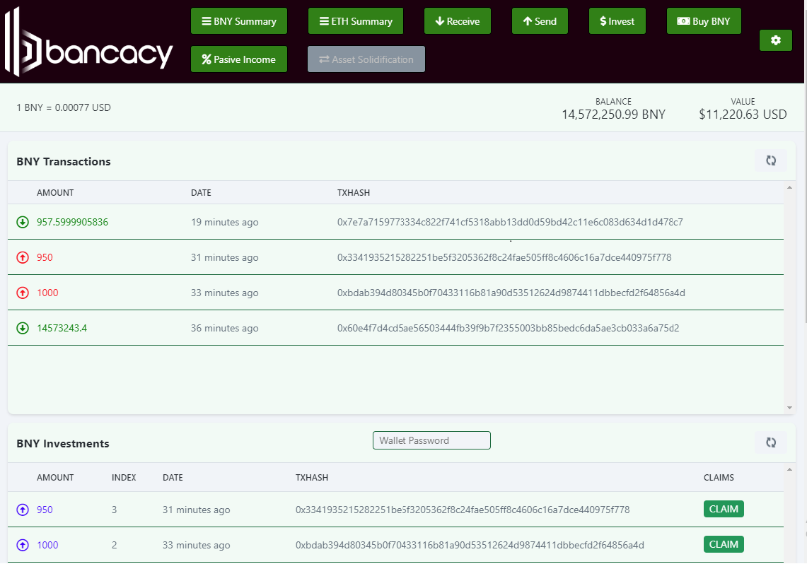The height and width of the screenshot is (564, 807).
Task: Click transactions TXHASH column header
Action: pyautogui.click(x=354, y=192)
